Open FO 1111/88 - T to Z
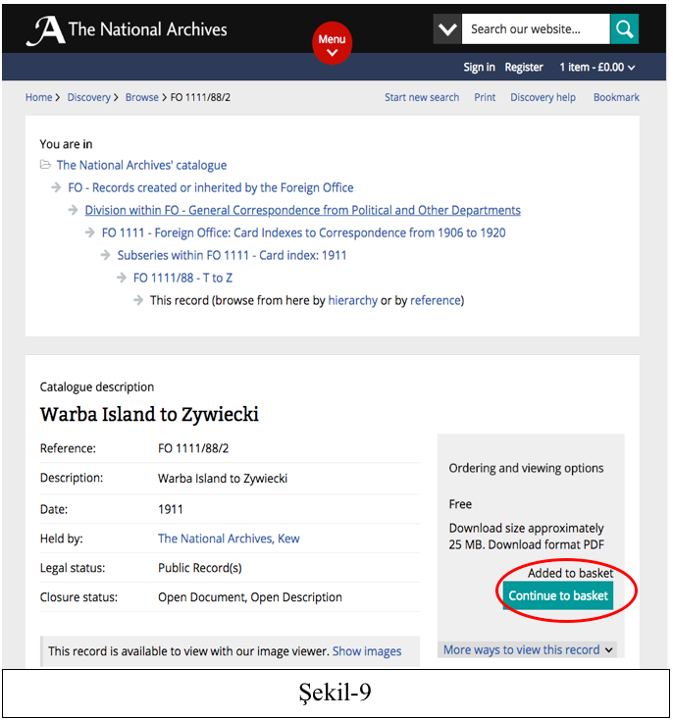 (182, 278)
